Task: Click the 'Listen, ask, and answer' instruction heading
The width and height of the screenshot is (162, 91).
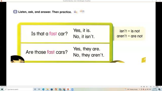Action: point(45,12)
